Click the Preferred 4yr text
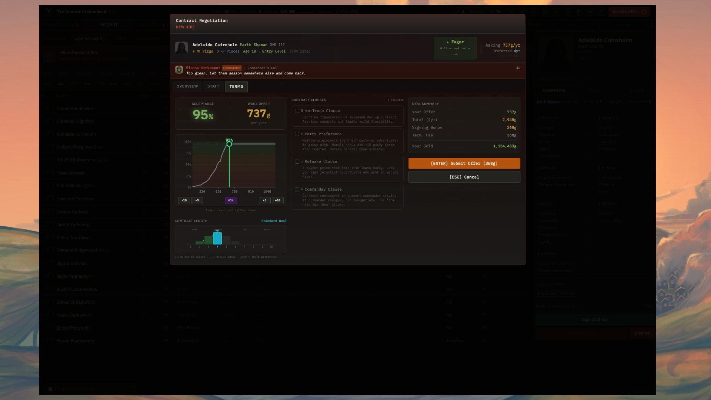 pos(506,51)
